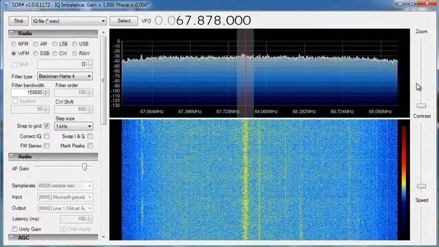Select the WFM demodulation mode
The height and width of the screenshot is (247, 439).
pos(14,54)
